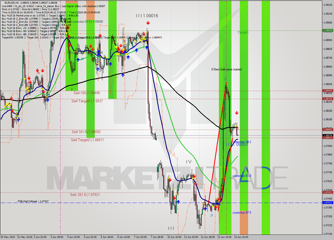Click the 'Sell correction 87.5 | 1.09088' label
This screenshot has width=334, height=240.
(85, 22)
